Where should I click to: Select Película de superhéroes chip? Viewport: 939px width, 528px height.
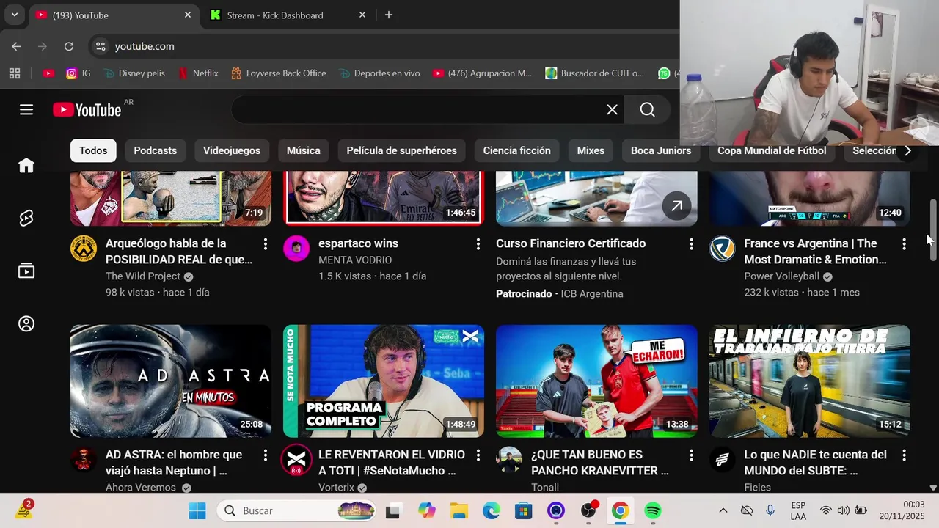click(402, 150)
